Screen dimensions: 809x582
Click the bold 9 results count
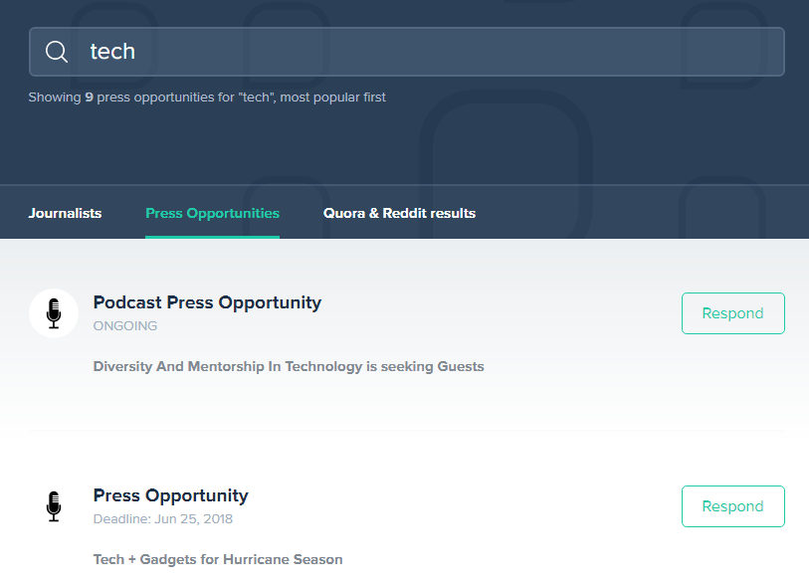tap(90, 97)
